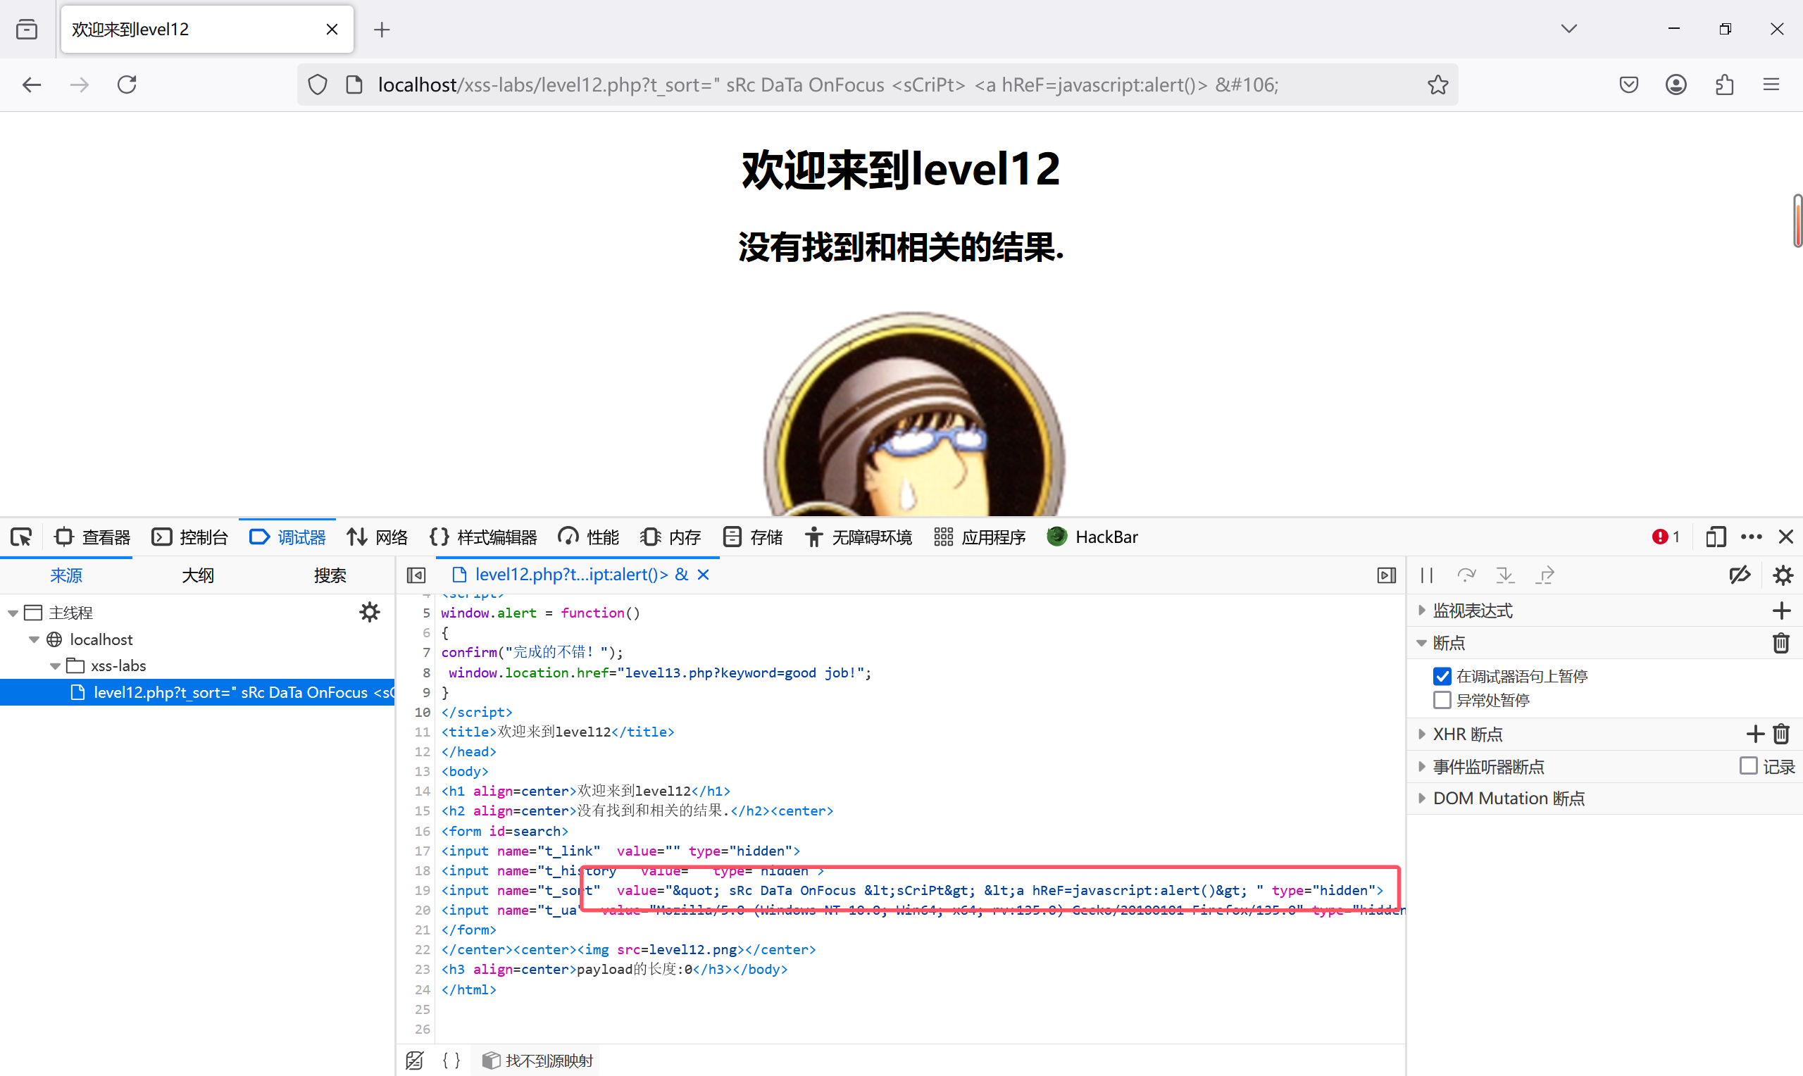Check the 记录 event listener checkbox
The width and height of the screenshot is (1803, 1076).
point(1748,766)
